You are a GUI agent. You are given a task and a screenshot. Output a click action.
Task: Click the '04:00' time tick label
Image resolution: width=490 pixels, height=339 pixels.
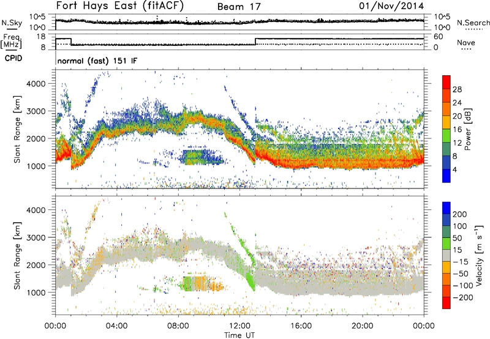[x=116, y=326]
